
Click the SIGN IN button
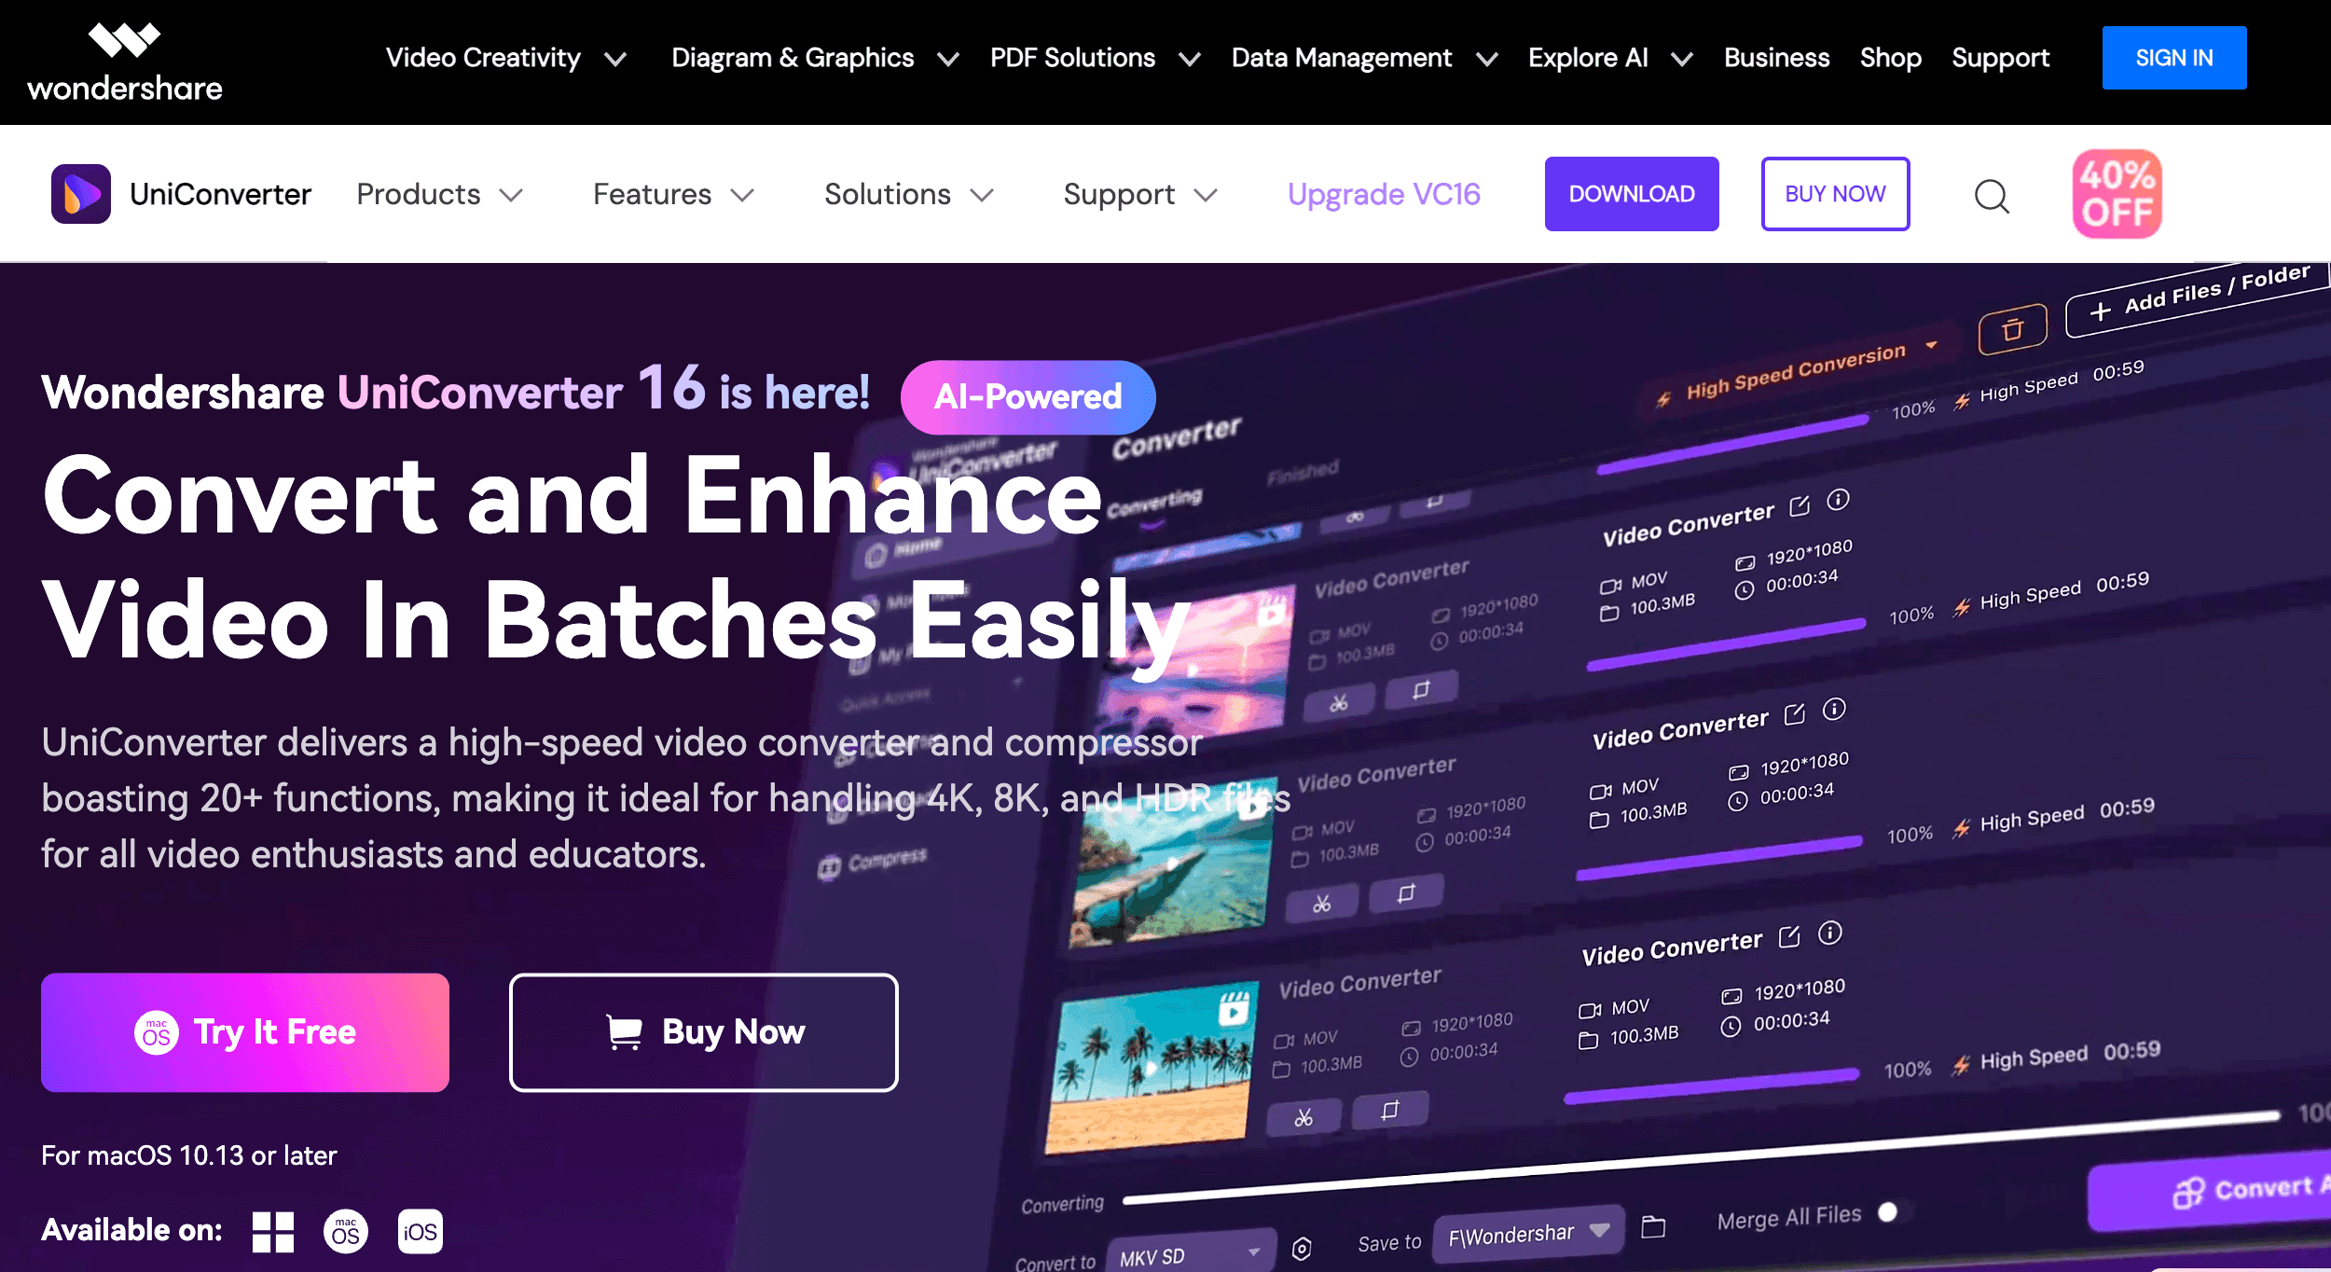coord(2173,58)
